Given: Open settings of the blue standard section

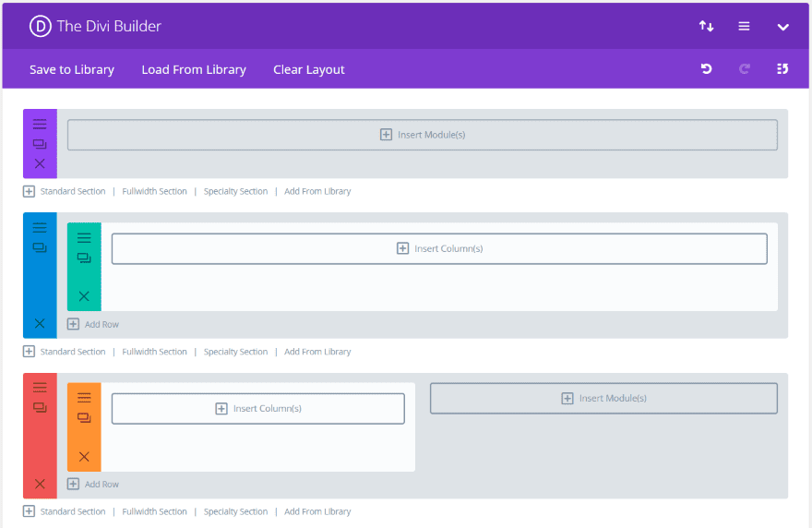Looking at the screenshot, I should click(x=40, y=227).
